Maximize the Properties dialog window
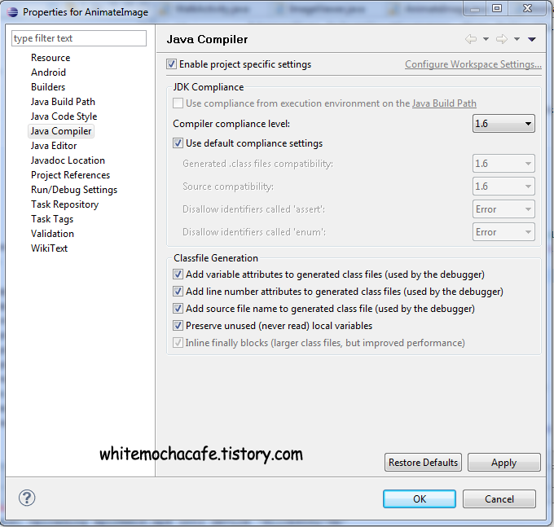 497,8
